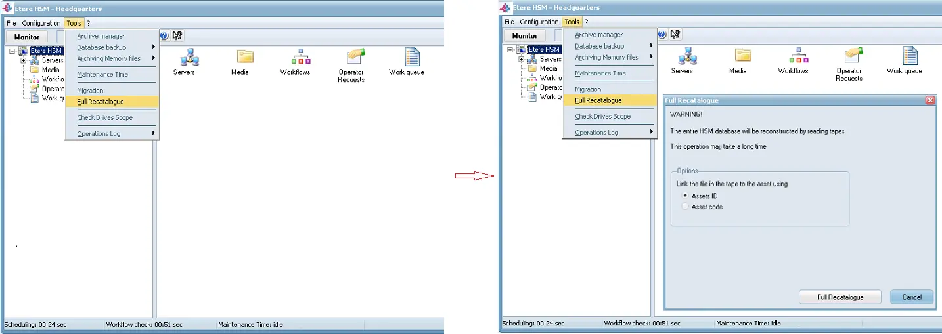
Task: Open the Configuration menu in the left window
Action: pyautogui.click(x=41, y=23)
